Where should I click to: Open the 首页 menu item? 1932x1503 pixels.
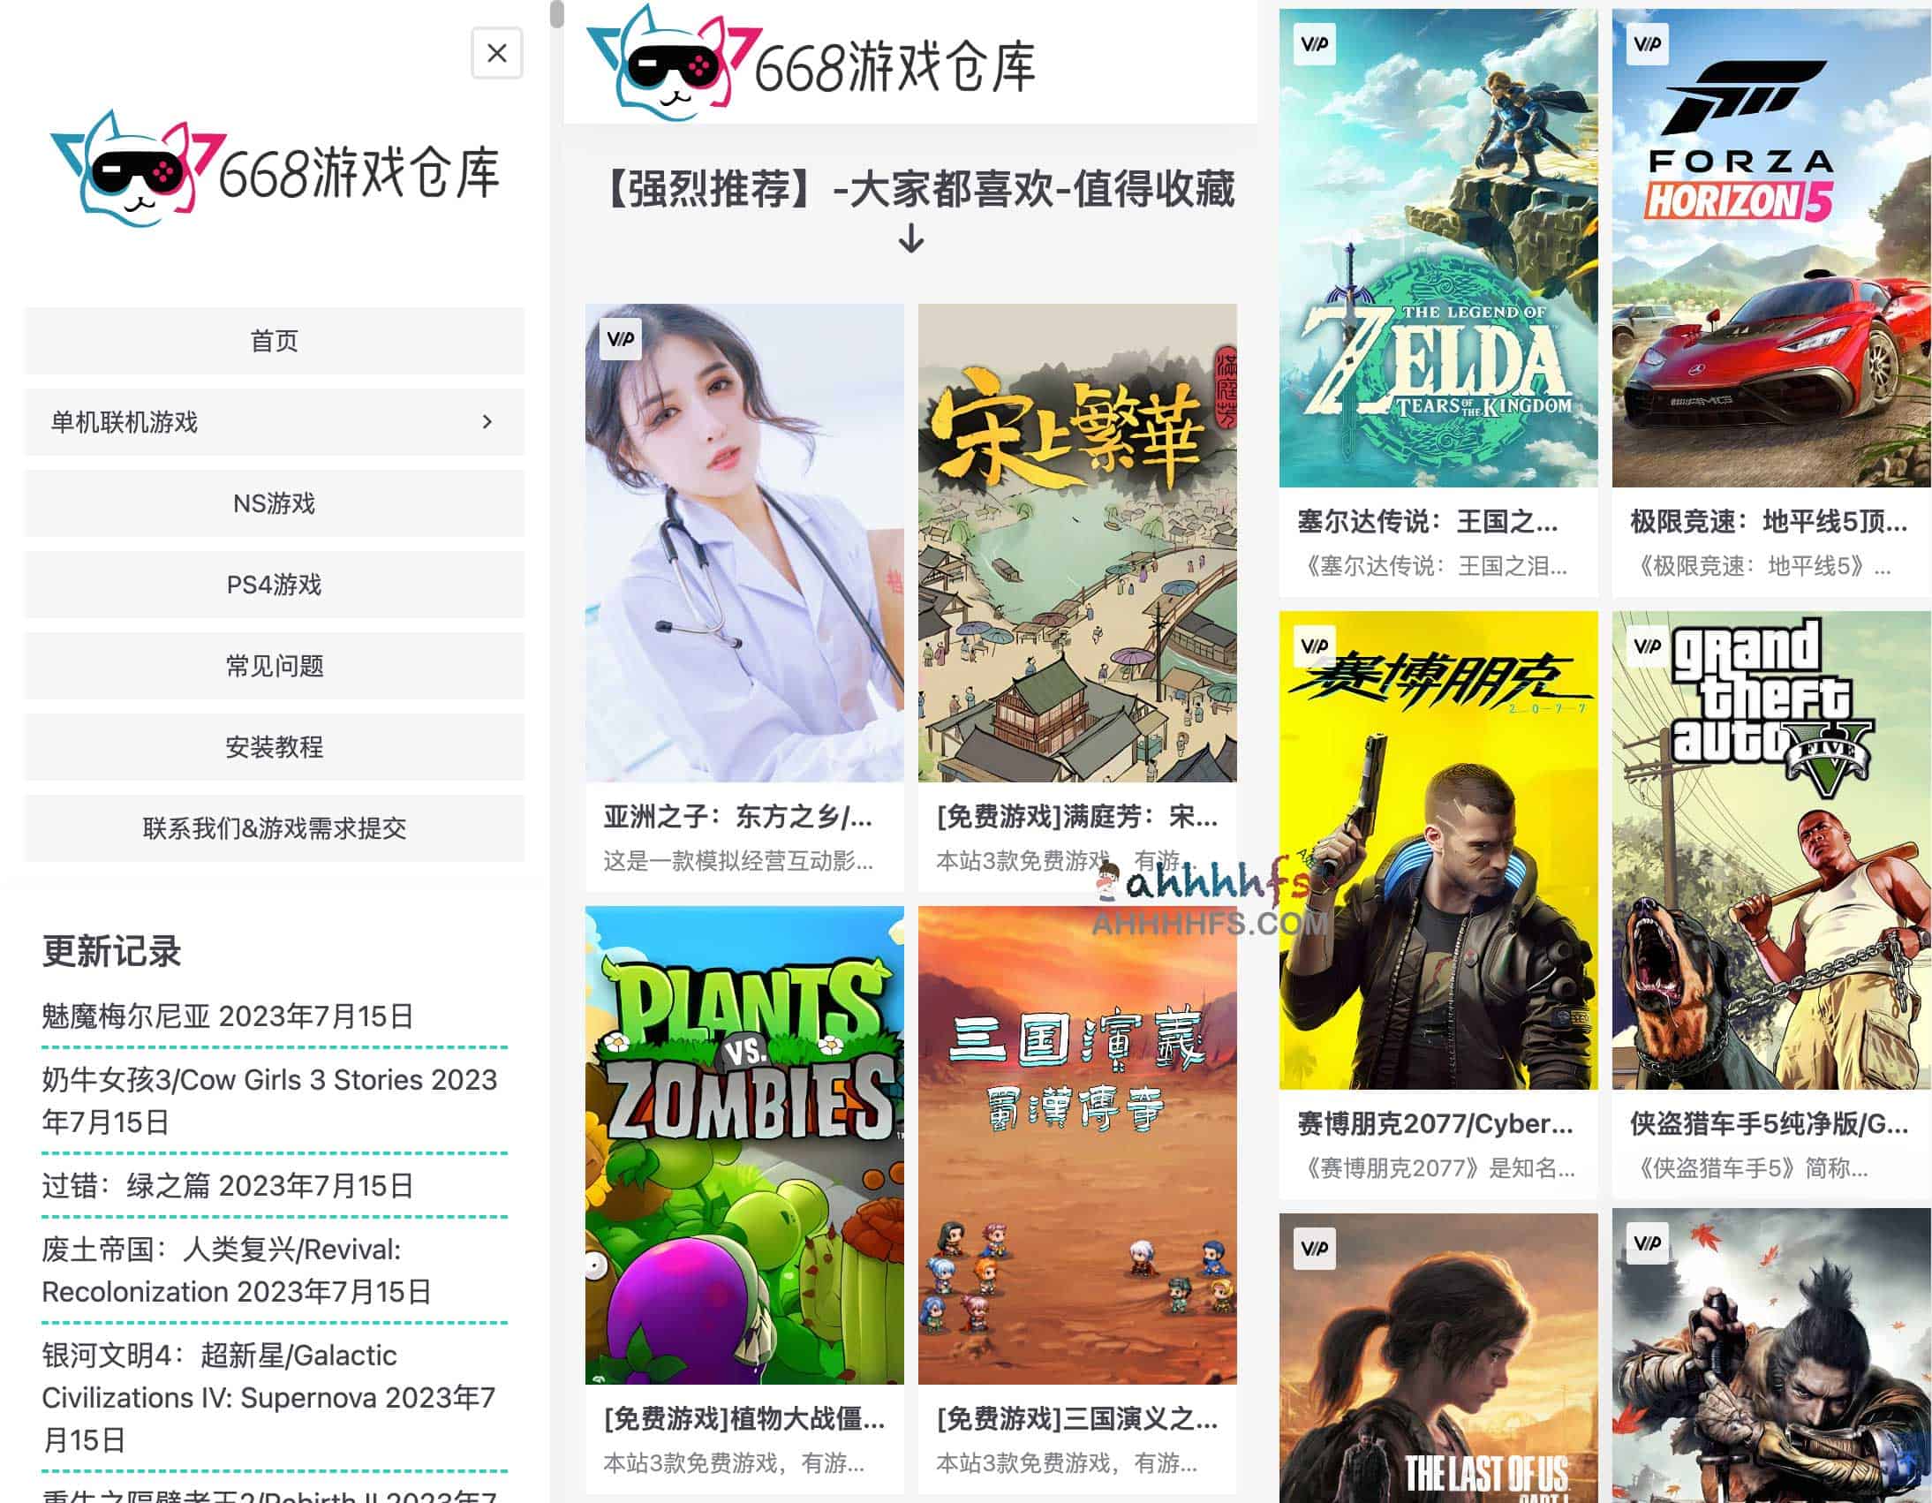click(x=275, y=341)
